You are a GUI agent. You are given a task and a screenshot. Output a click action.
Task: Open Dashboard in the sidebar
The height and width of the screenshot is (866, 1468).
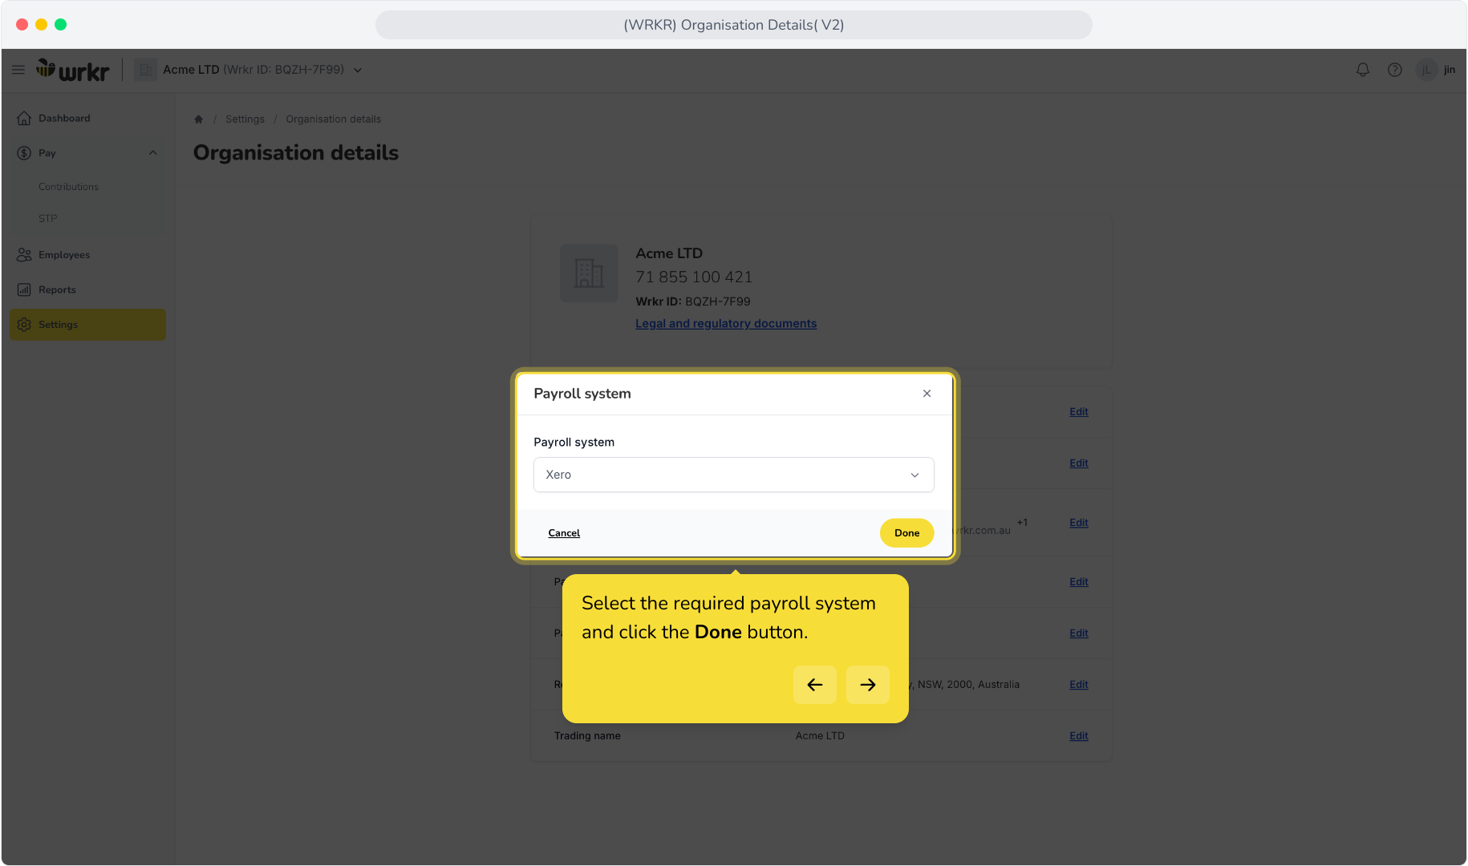(x=87, y=119)
